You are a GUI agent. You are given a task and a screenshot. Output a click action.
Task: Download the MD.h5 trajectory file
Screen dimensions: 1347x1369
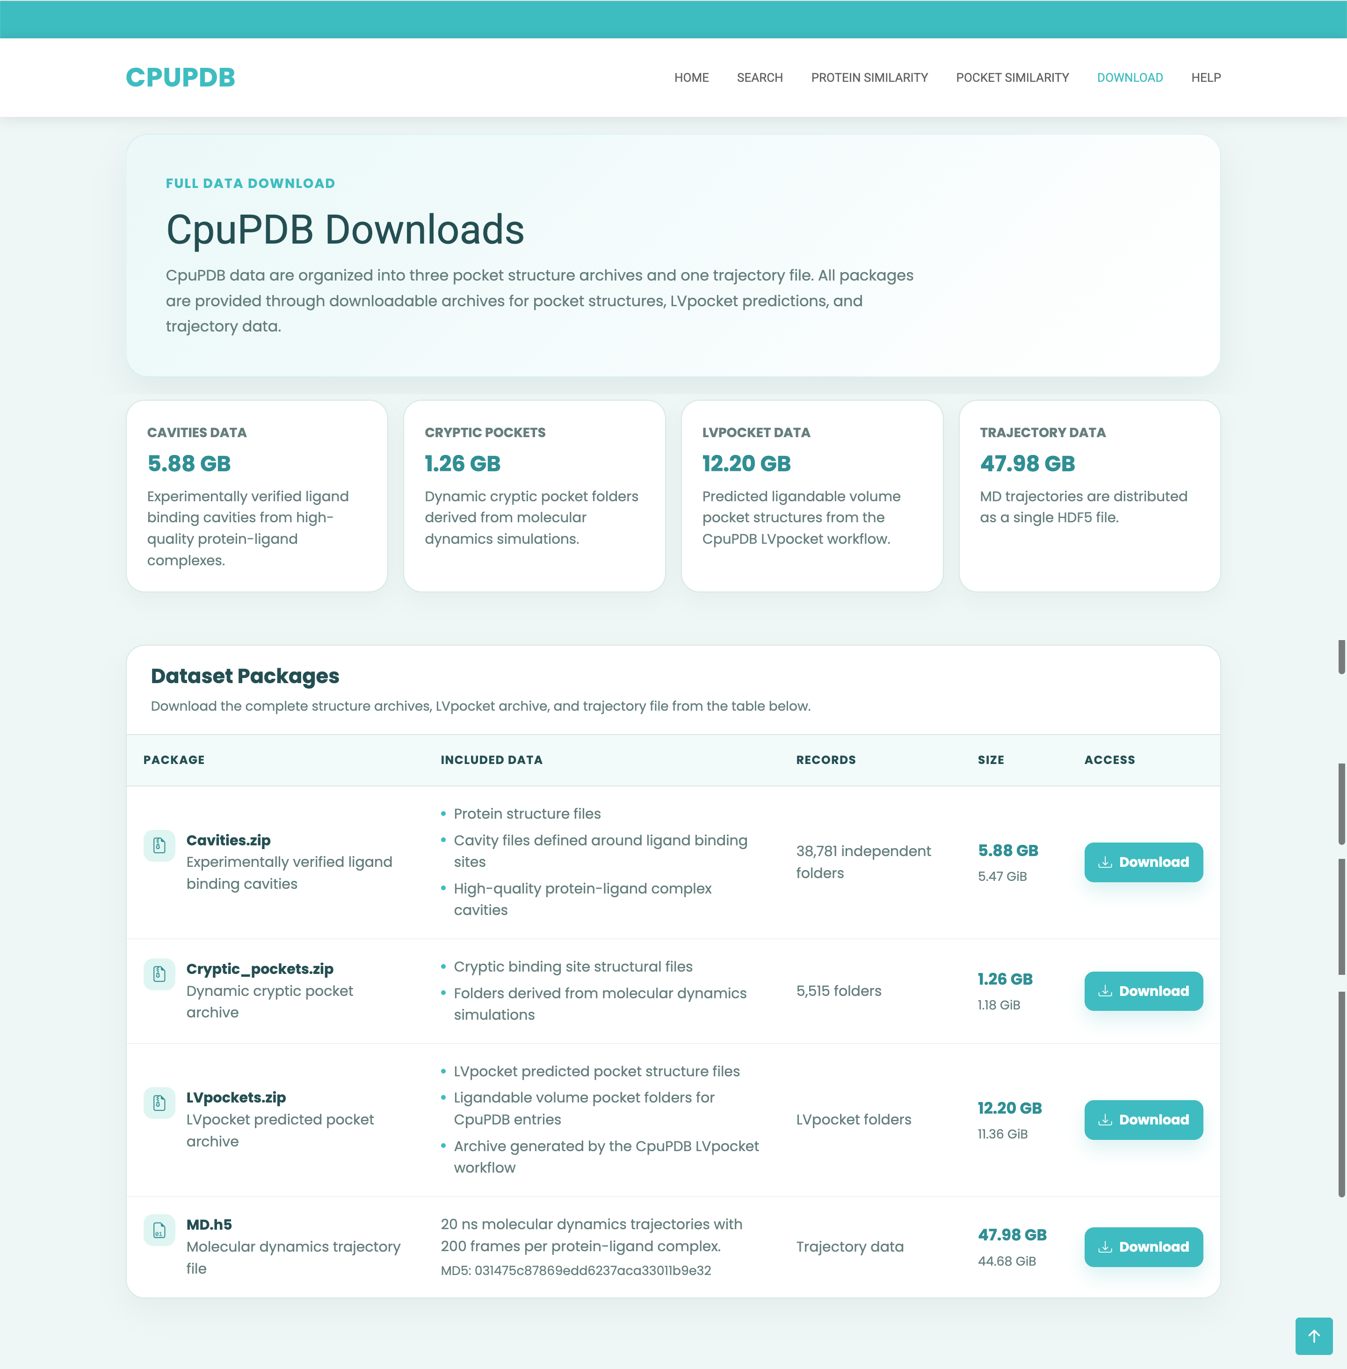[x=1143, y=1247]
